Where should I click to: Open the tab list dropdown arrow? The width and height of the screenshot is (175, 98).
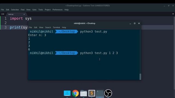pyautogui.click(x=173, y=14)
